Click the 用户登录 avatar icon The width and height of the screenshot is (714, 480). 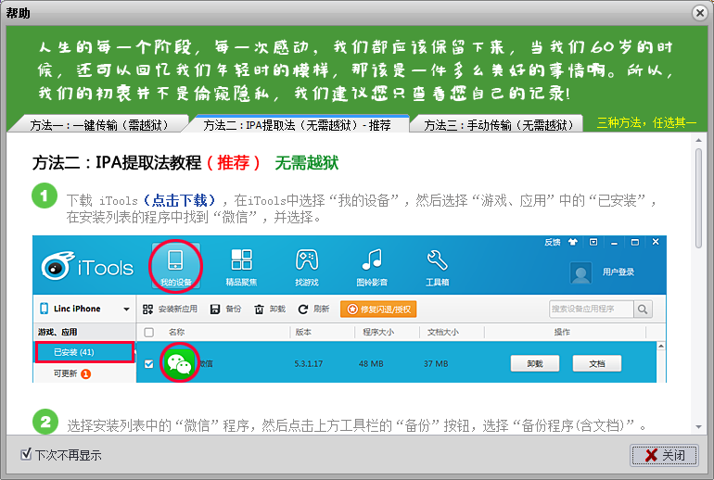coord(581,272)
